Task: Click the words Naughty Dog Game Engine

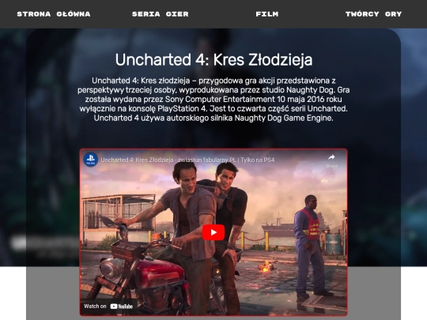Action: pyautogui.click(x=284, y=118)
